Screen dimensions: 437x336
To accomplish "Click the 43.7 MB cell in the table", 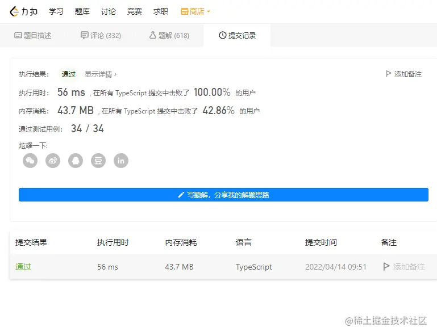I will (179, 267).
